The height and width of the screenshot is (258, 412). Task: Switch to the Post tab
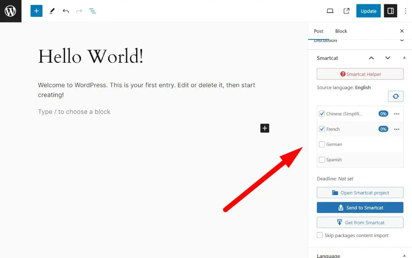pyautogui.click(x=318, y=31)
